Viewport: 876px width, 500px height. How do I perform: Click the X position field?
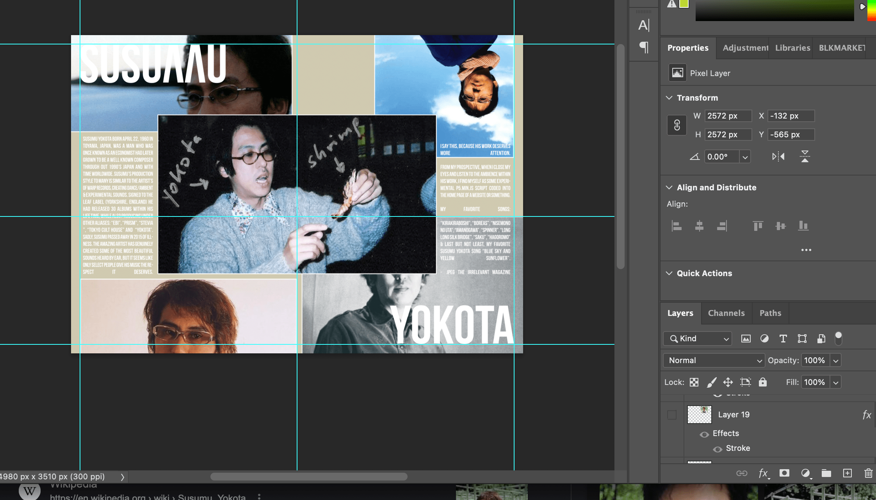pos(791,116)
